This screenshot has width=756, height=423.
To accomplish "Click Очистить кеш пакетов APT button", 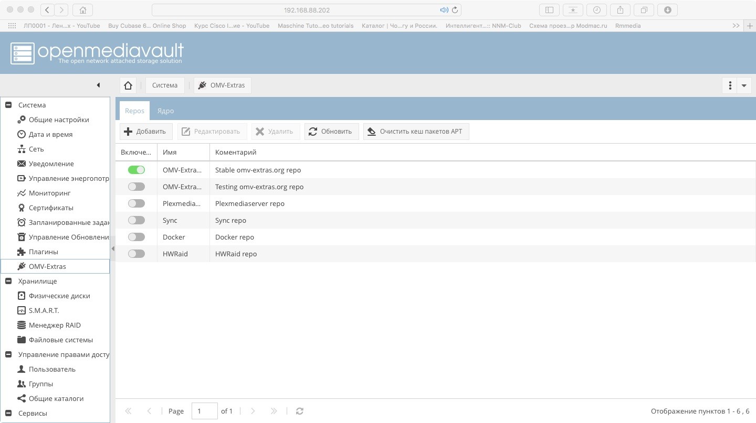I will pos(416,132).
